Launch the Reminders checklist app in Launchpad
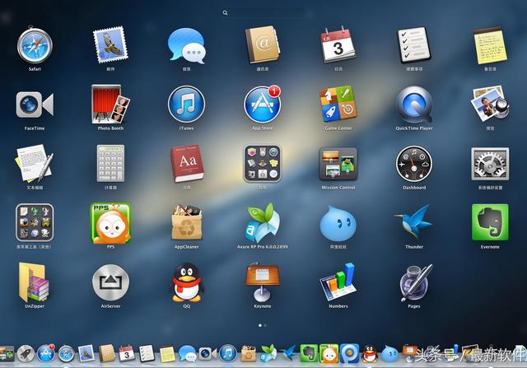The width and height of the screenshot is (527, 368). click(x=414, y=45)
